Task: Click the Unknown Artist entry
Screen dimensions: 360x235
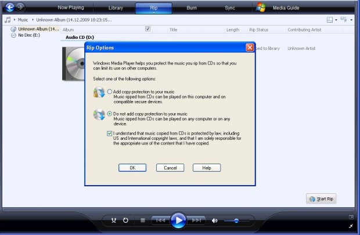Action: [301, 48]
